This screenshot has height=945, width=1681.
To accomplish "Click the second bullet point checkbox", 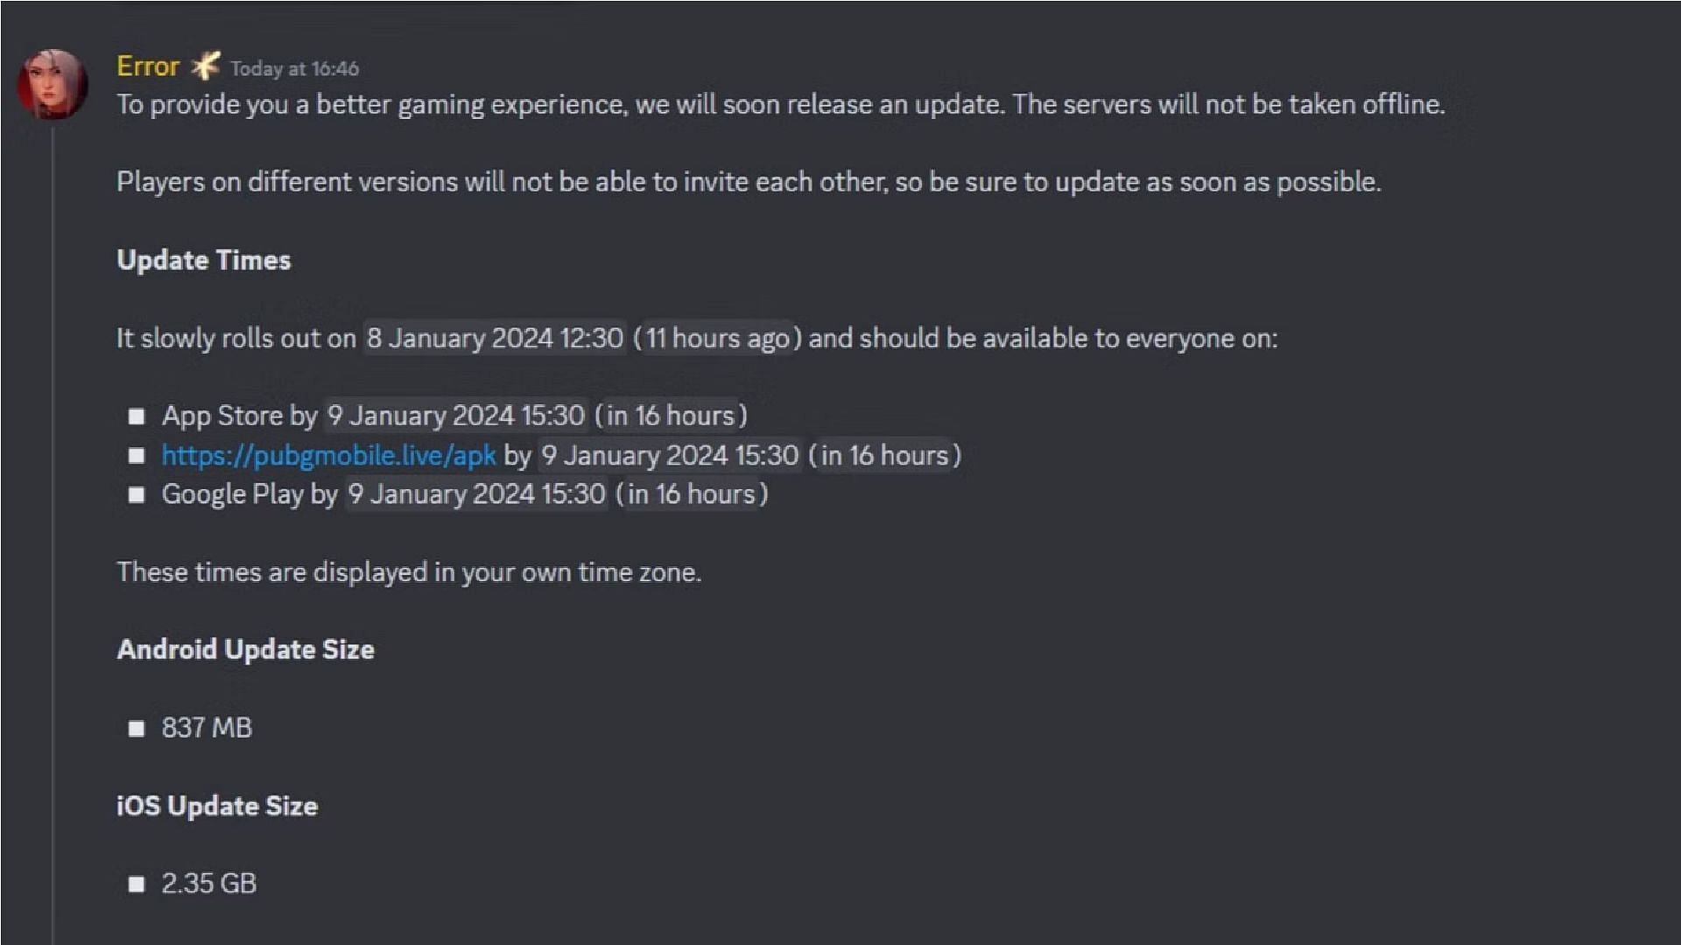I will click(138, 455).
